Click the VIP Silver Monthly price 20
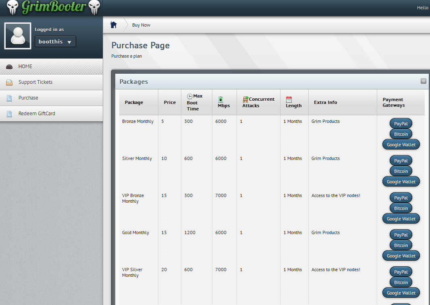430x305 pixels. pos(164,270)
